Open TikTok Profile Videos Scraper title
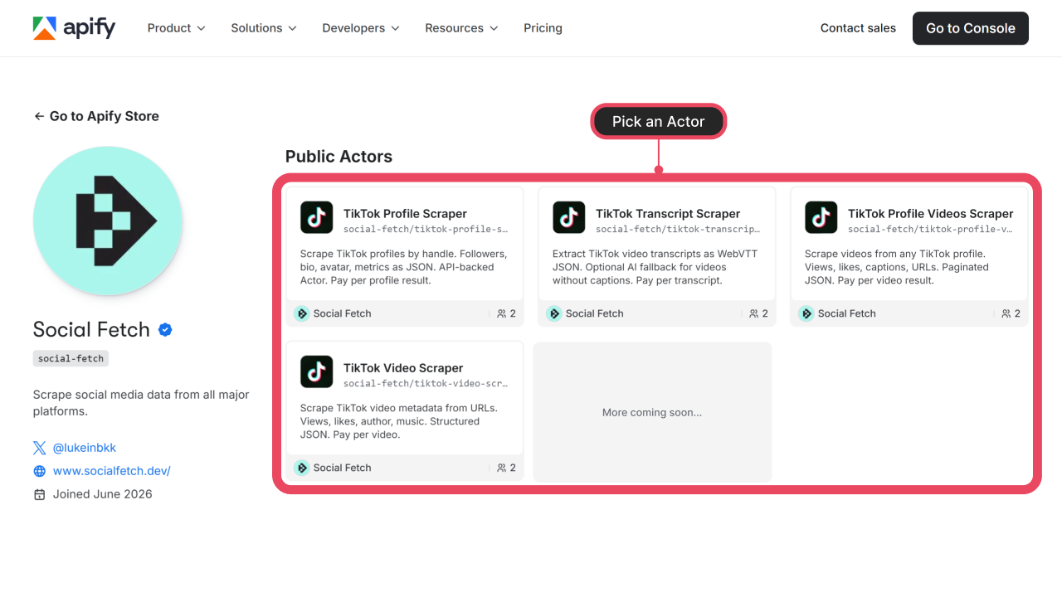This screenshot has width=1062, height=597. [931, 214]
